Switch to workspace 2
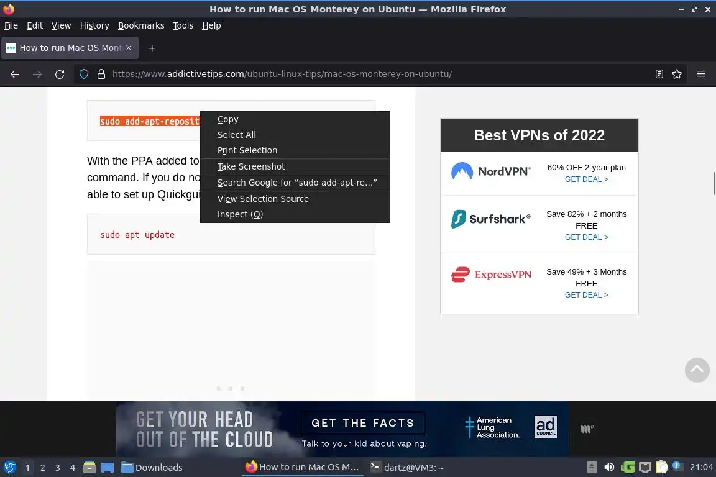 coord(42,468)
